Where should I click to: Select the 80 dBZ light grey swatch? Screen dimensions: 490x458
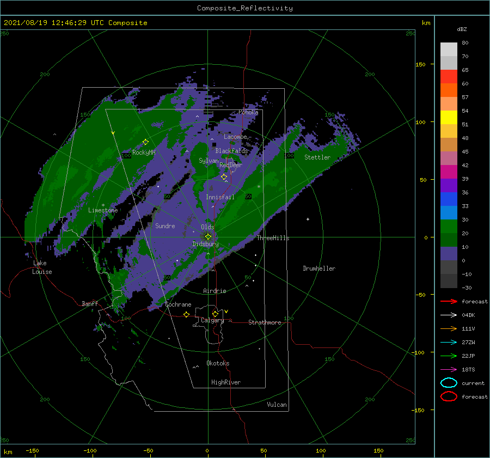coord(449,49)
